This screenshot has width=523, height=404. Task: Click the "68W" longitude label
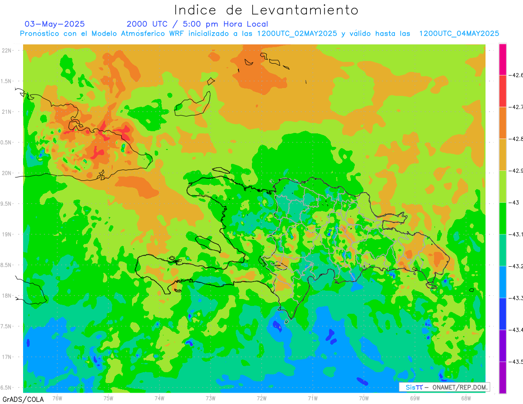click(x=466, y=398)
